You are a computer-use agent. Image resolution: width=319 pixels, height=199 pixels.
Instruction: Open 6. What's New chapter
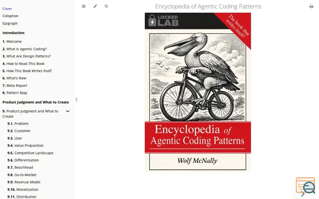(14, 78)
